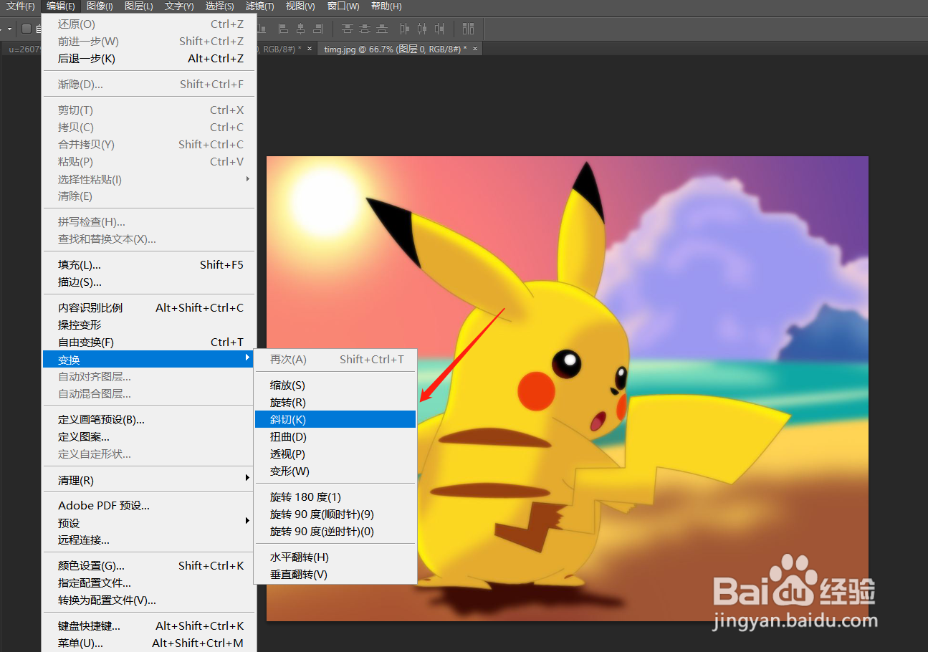Choose 旋转 90 度(顺时针)(9) option

(x=335, y=514)
